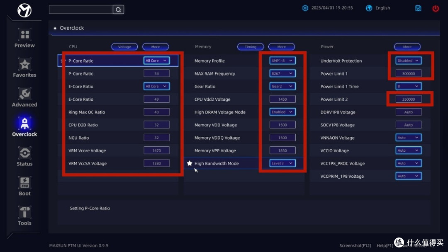Image resolution: width=448 pixels, height=252 pixels.
Task: Click the search input field
Action: click(81, 10)
